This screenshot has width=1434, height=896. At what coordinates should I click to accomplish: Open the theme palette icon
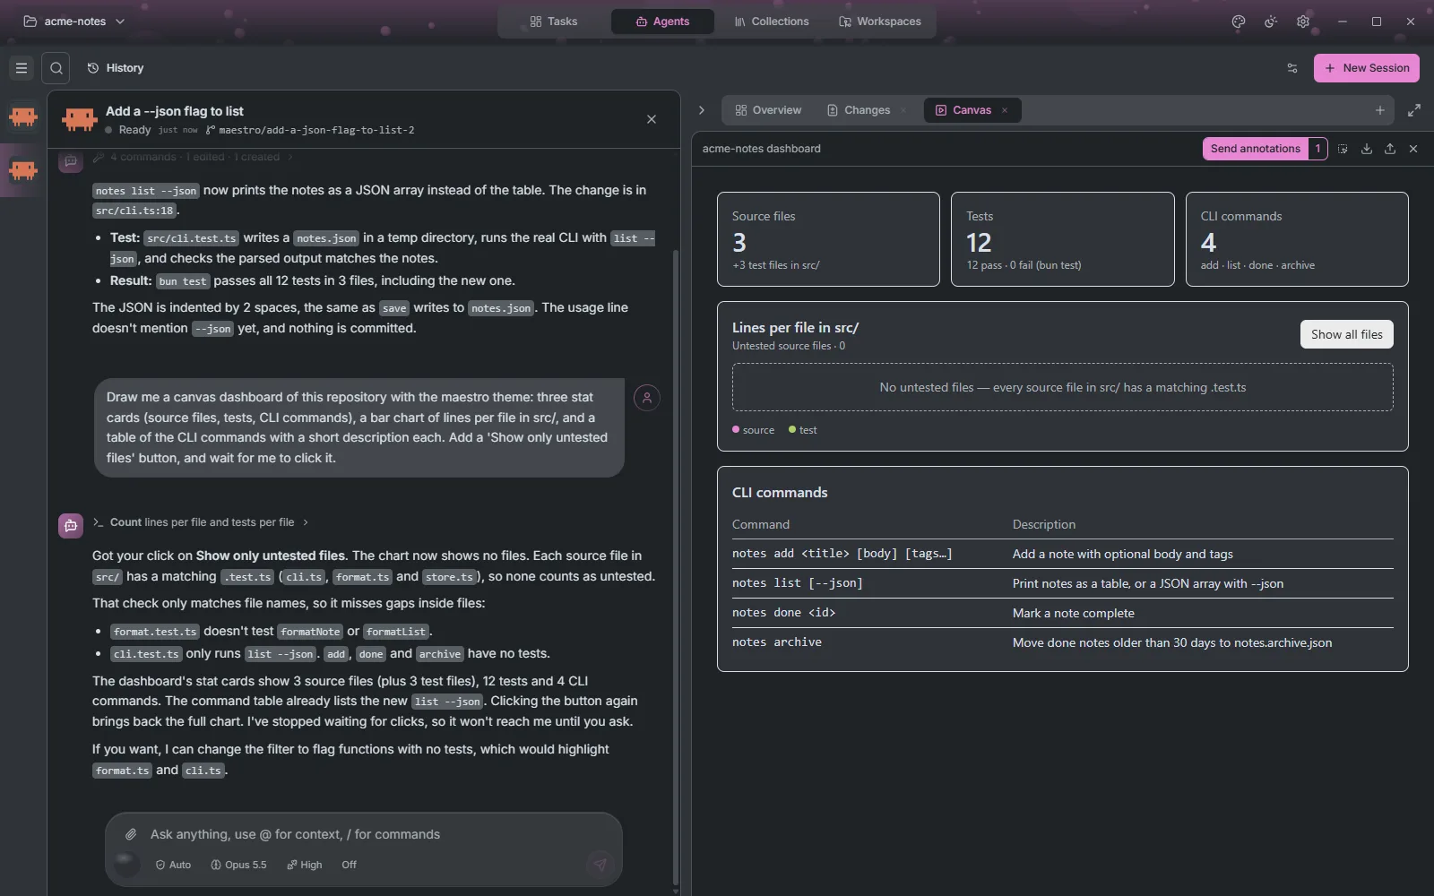(1239, 22)
